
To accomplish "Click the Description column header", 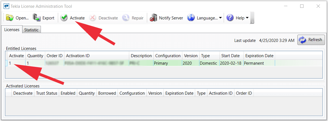I will [141, 56].
